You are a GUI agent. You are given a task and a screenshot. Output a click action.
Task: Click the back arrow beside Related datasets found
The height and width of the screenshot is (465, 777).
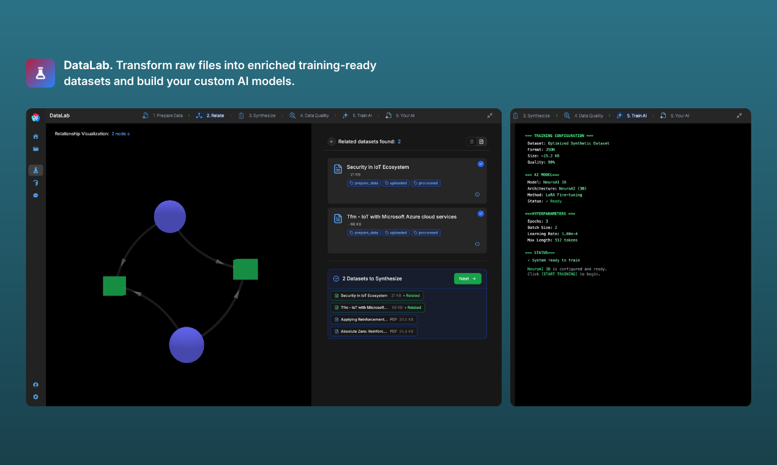(331, 141)
